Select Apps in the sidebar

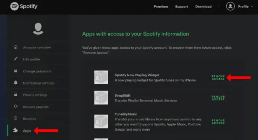click(27, 131)
